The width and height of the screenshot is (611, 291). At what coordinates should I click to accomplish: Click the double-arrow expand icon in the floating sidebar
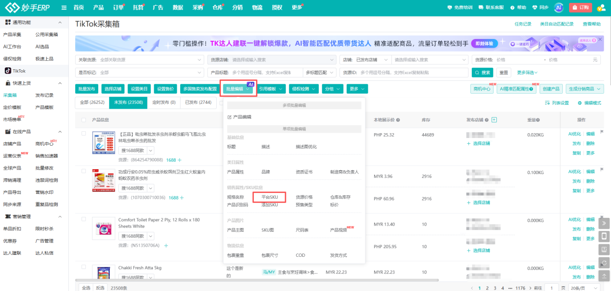pyautogui.click(x=604, y=224)
